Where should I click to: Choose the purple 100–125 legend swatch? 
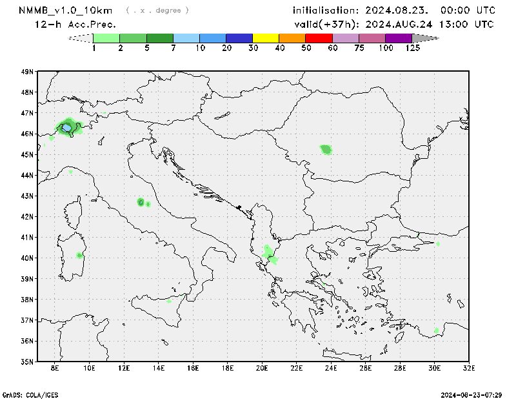point(399,38)
